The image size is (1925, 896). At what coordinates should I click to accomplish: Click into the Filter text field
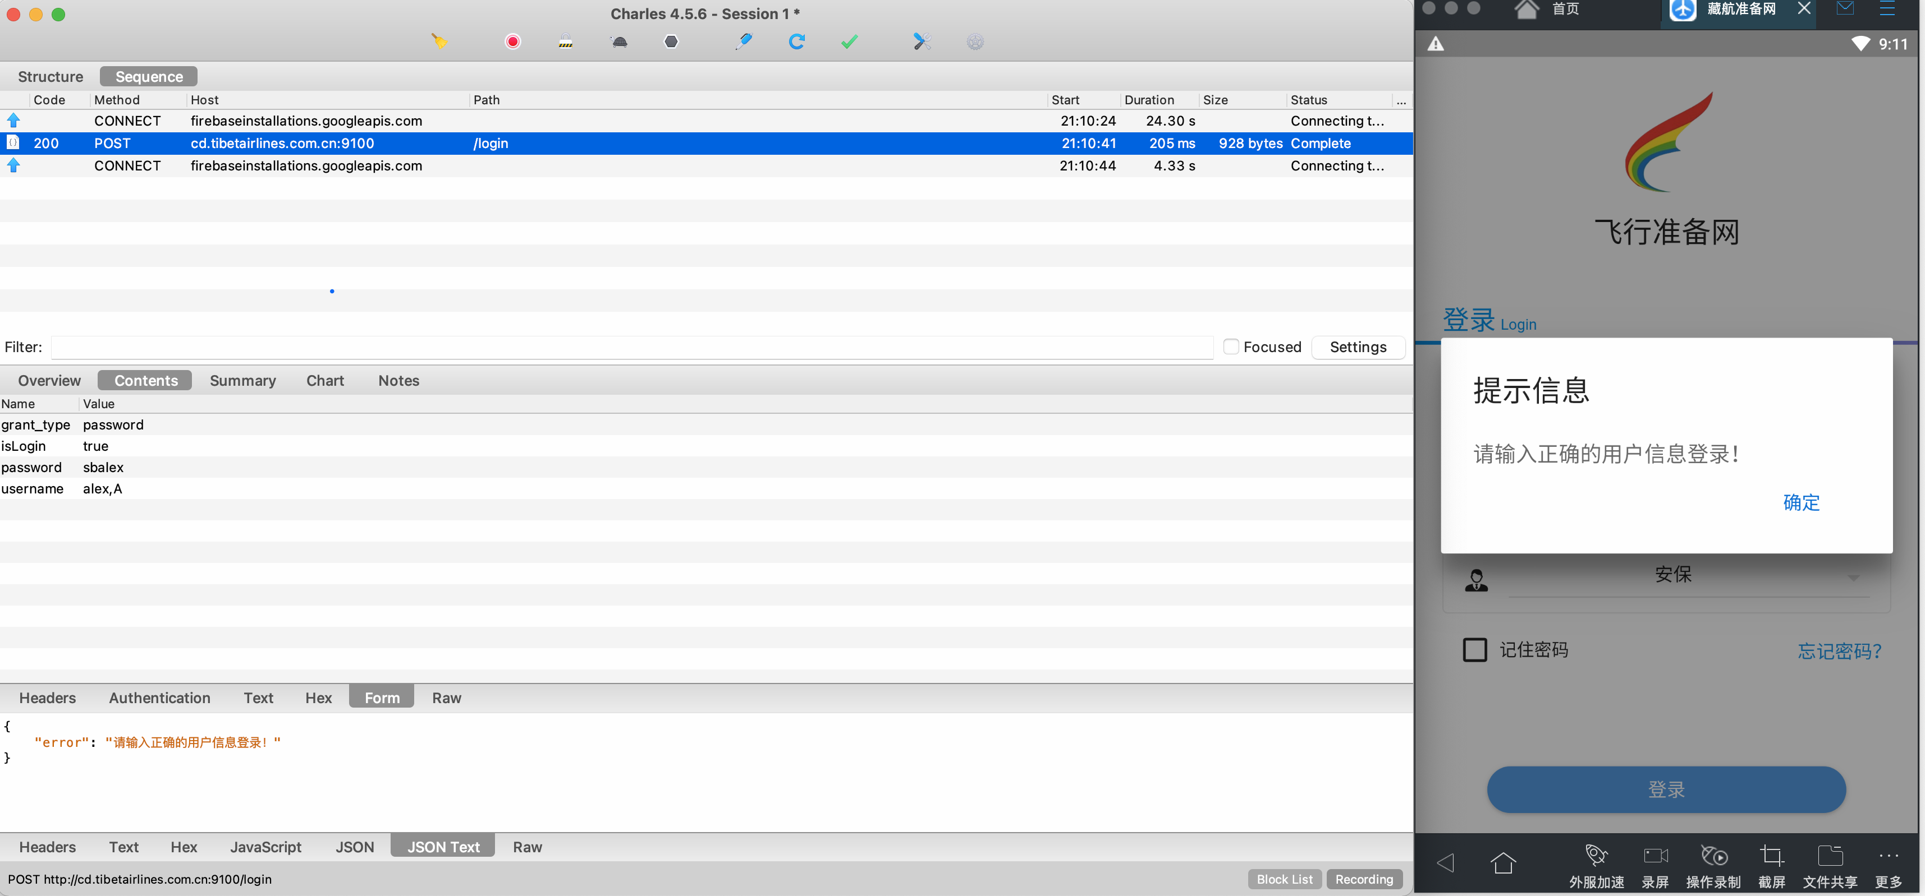(x=631, y=347)
